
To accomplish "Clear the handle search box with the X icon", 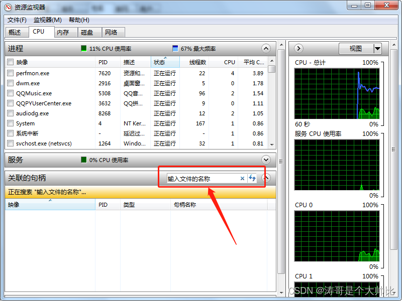I will (243, 178).
